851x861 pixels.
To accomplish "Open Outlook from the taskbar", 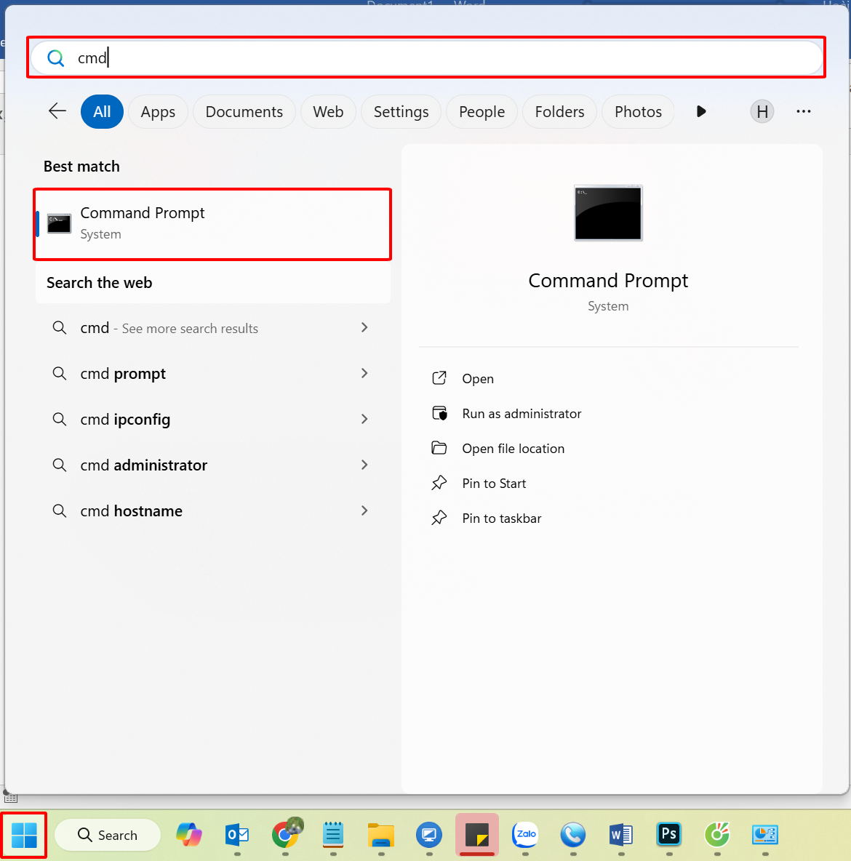I will click(237, 834).
